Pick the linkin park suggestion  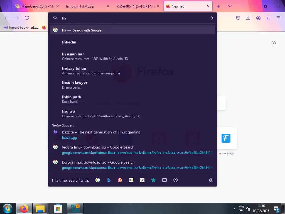tap(132, 99)
